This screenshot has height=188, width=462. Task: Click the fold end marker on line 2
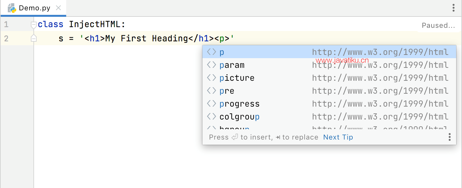33,38
